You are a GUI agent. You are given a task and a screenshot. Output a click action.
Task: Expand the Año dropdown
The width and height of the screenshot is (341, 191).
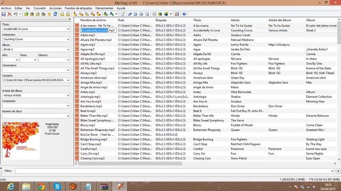(17, 60)
